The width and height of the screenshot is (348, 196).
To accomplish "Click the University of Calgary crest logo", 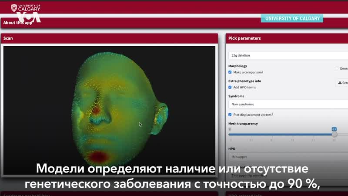I will pyautogui.click(x=14, y=8).
